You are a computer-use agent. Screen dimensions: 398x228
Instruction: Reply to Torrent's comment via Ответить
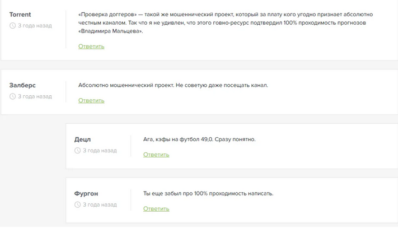pos(91,46)
